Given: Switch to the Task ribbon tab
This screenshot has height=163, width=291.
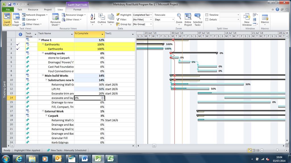Looking at the screenshot, I should (x=20, y=10).
